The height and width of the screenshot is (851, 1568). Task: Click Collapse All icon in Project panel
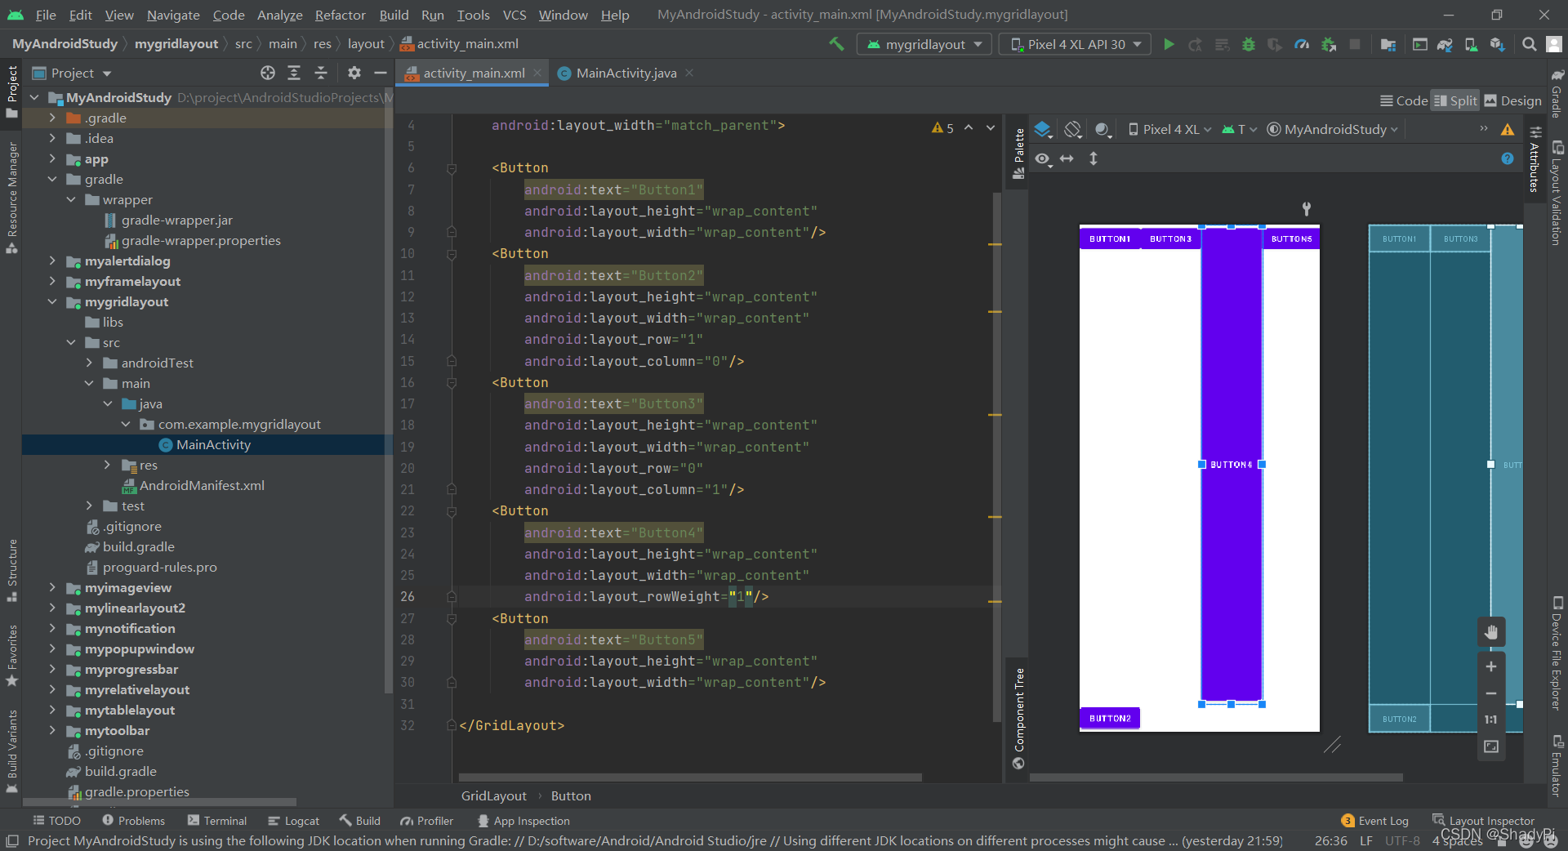321,73
